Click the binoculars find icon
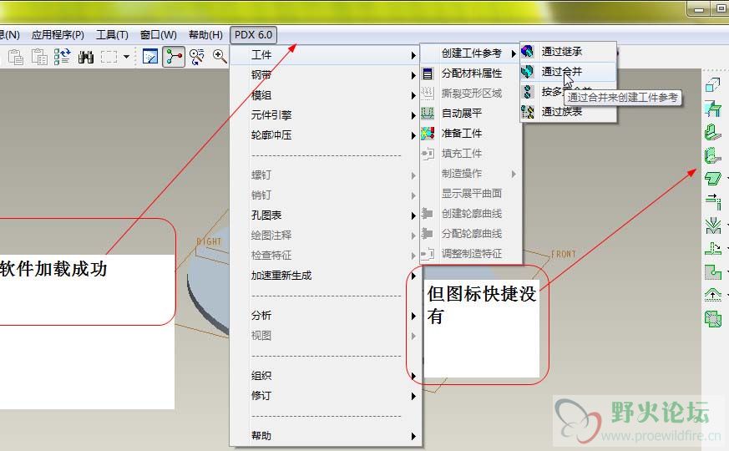 click(x=86, y=57)
